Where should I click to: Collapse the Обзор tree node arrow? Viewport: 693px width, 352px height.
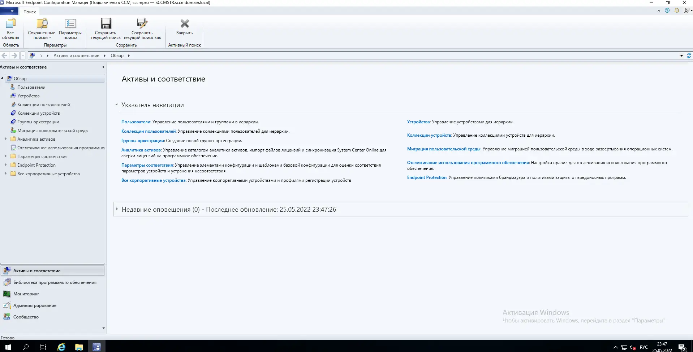point(2,78)
